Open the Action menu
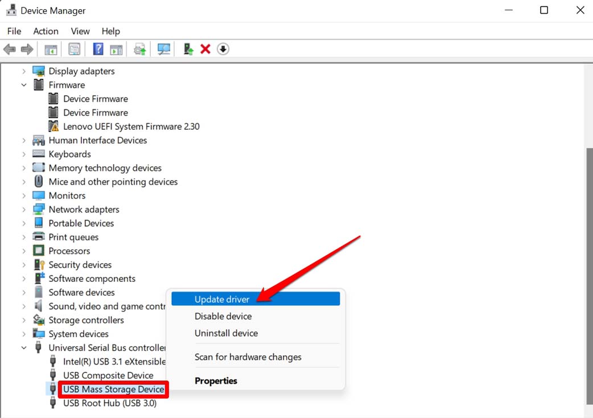This screenshot has width=593, height=418. coord(46,31)
